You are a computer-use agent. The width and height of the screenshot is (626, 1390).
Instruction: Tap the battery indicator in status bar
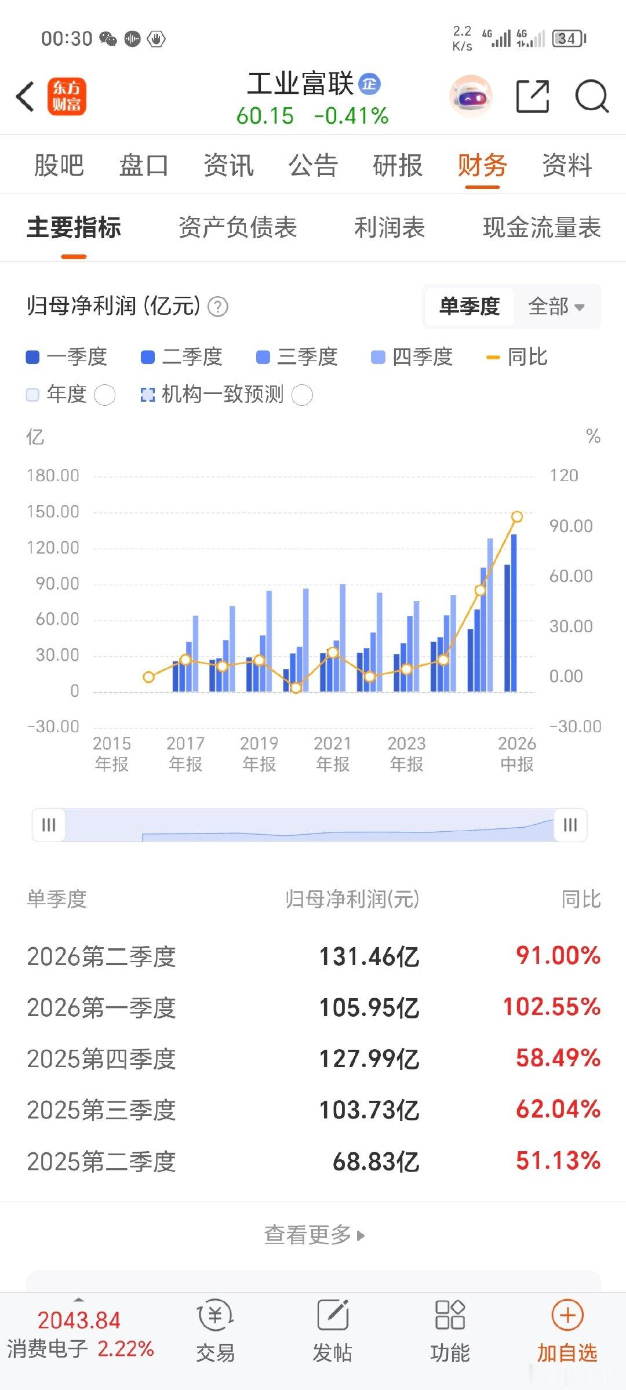point(569,39)
